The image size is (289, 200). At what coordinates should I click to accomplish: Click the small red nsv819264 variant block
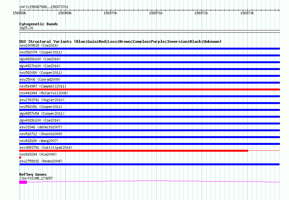click(x=20, y=158)
